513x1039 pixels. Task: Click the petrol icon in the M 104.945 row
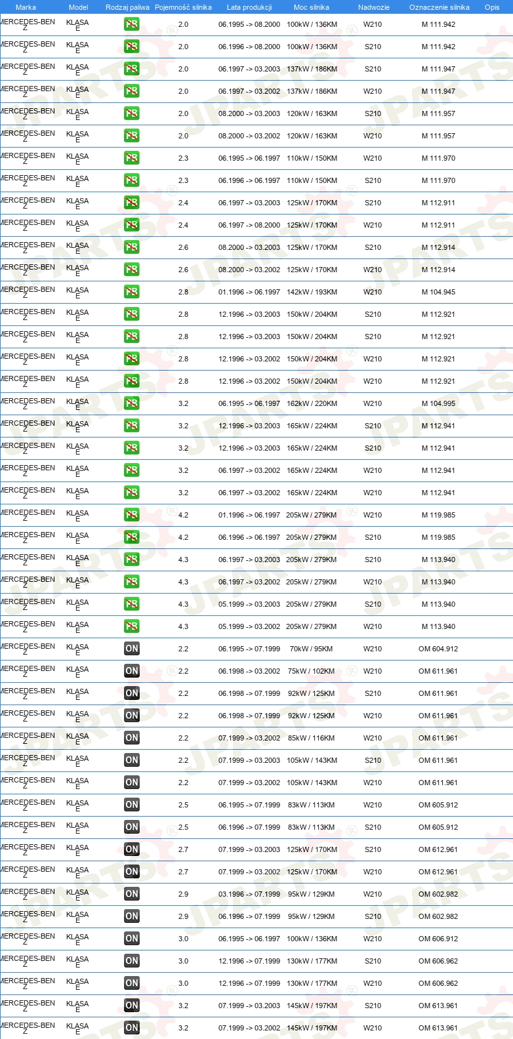(132, 292)
